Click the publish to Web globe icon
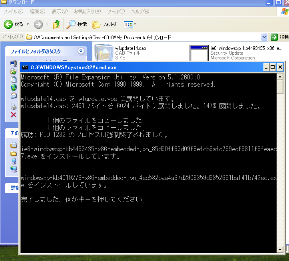289x261 pixels. point(14,87)
